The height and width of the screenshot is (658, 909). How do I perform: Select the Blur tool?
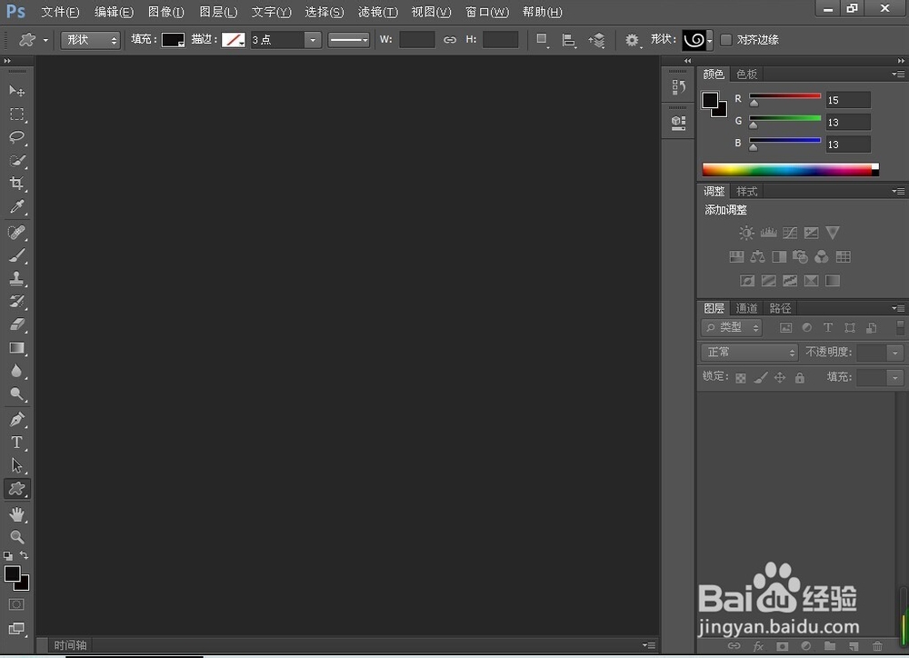point(16,371)
